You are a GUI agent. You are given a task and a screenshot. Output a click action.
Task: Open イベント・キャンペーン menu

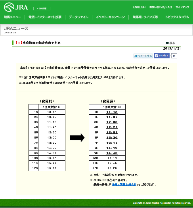point(110,17)
